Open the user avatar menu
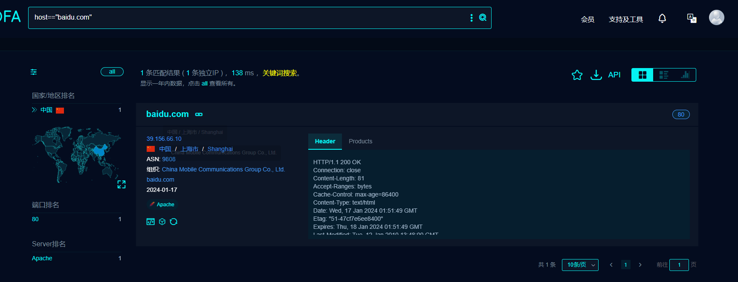 pos(716,17)
